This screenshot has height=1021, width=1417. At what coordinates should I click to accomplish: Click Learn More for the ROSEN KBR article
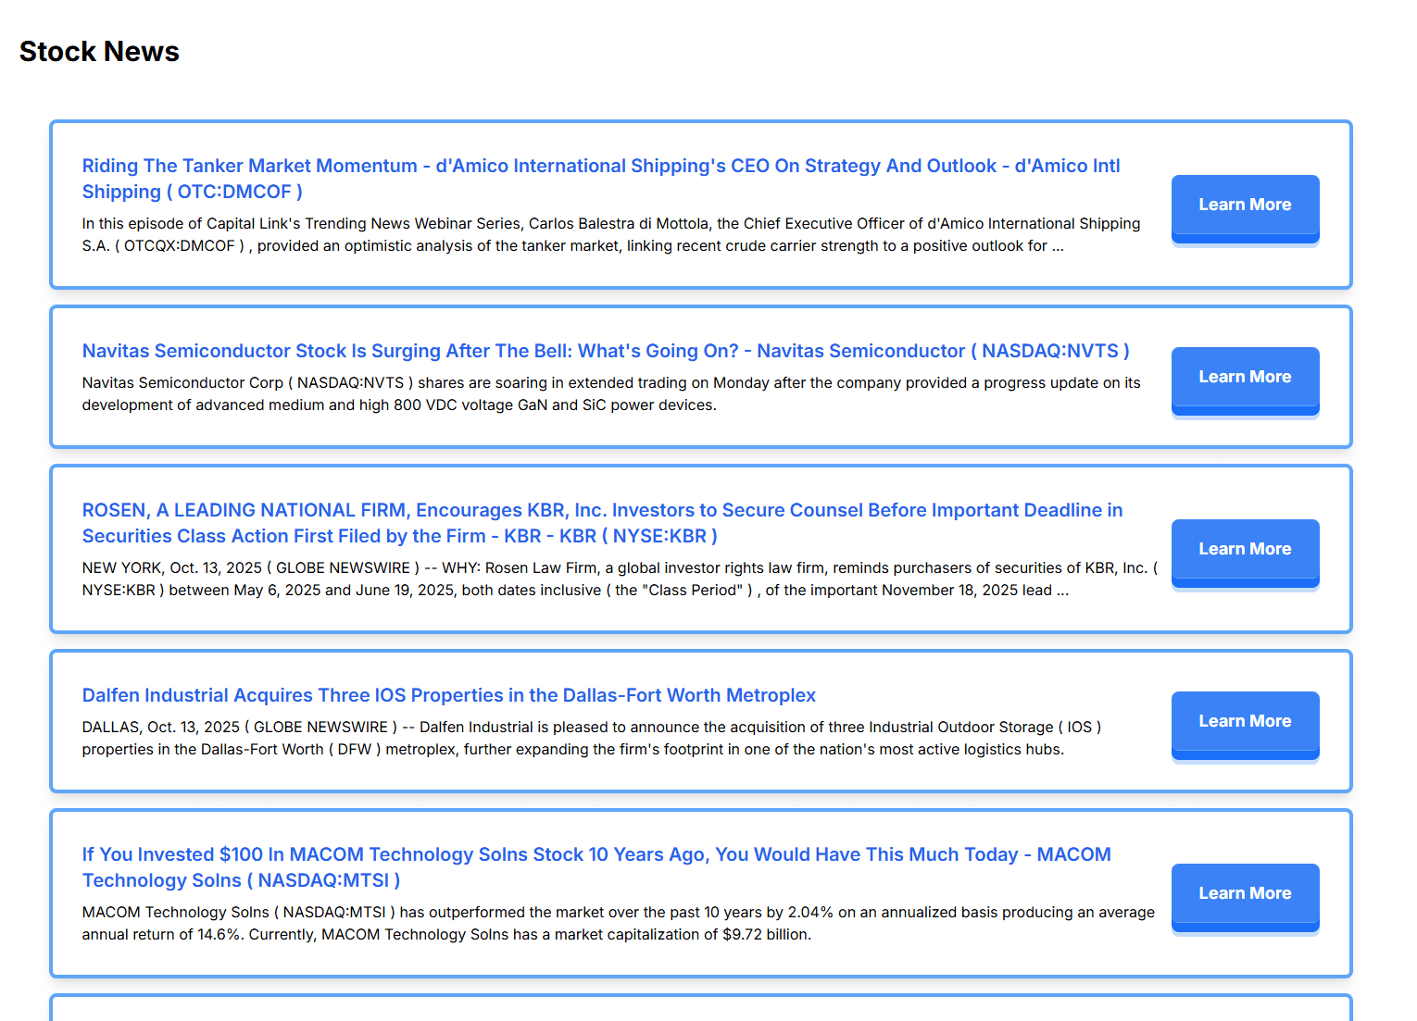pyautogui.click(x=1245, y=548)
